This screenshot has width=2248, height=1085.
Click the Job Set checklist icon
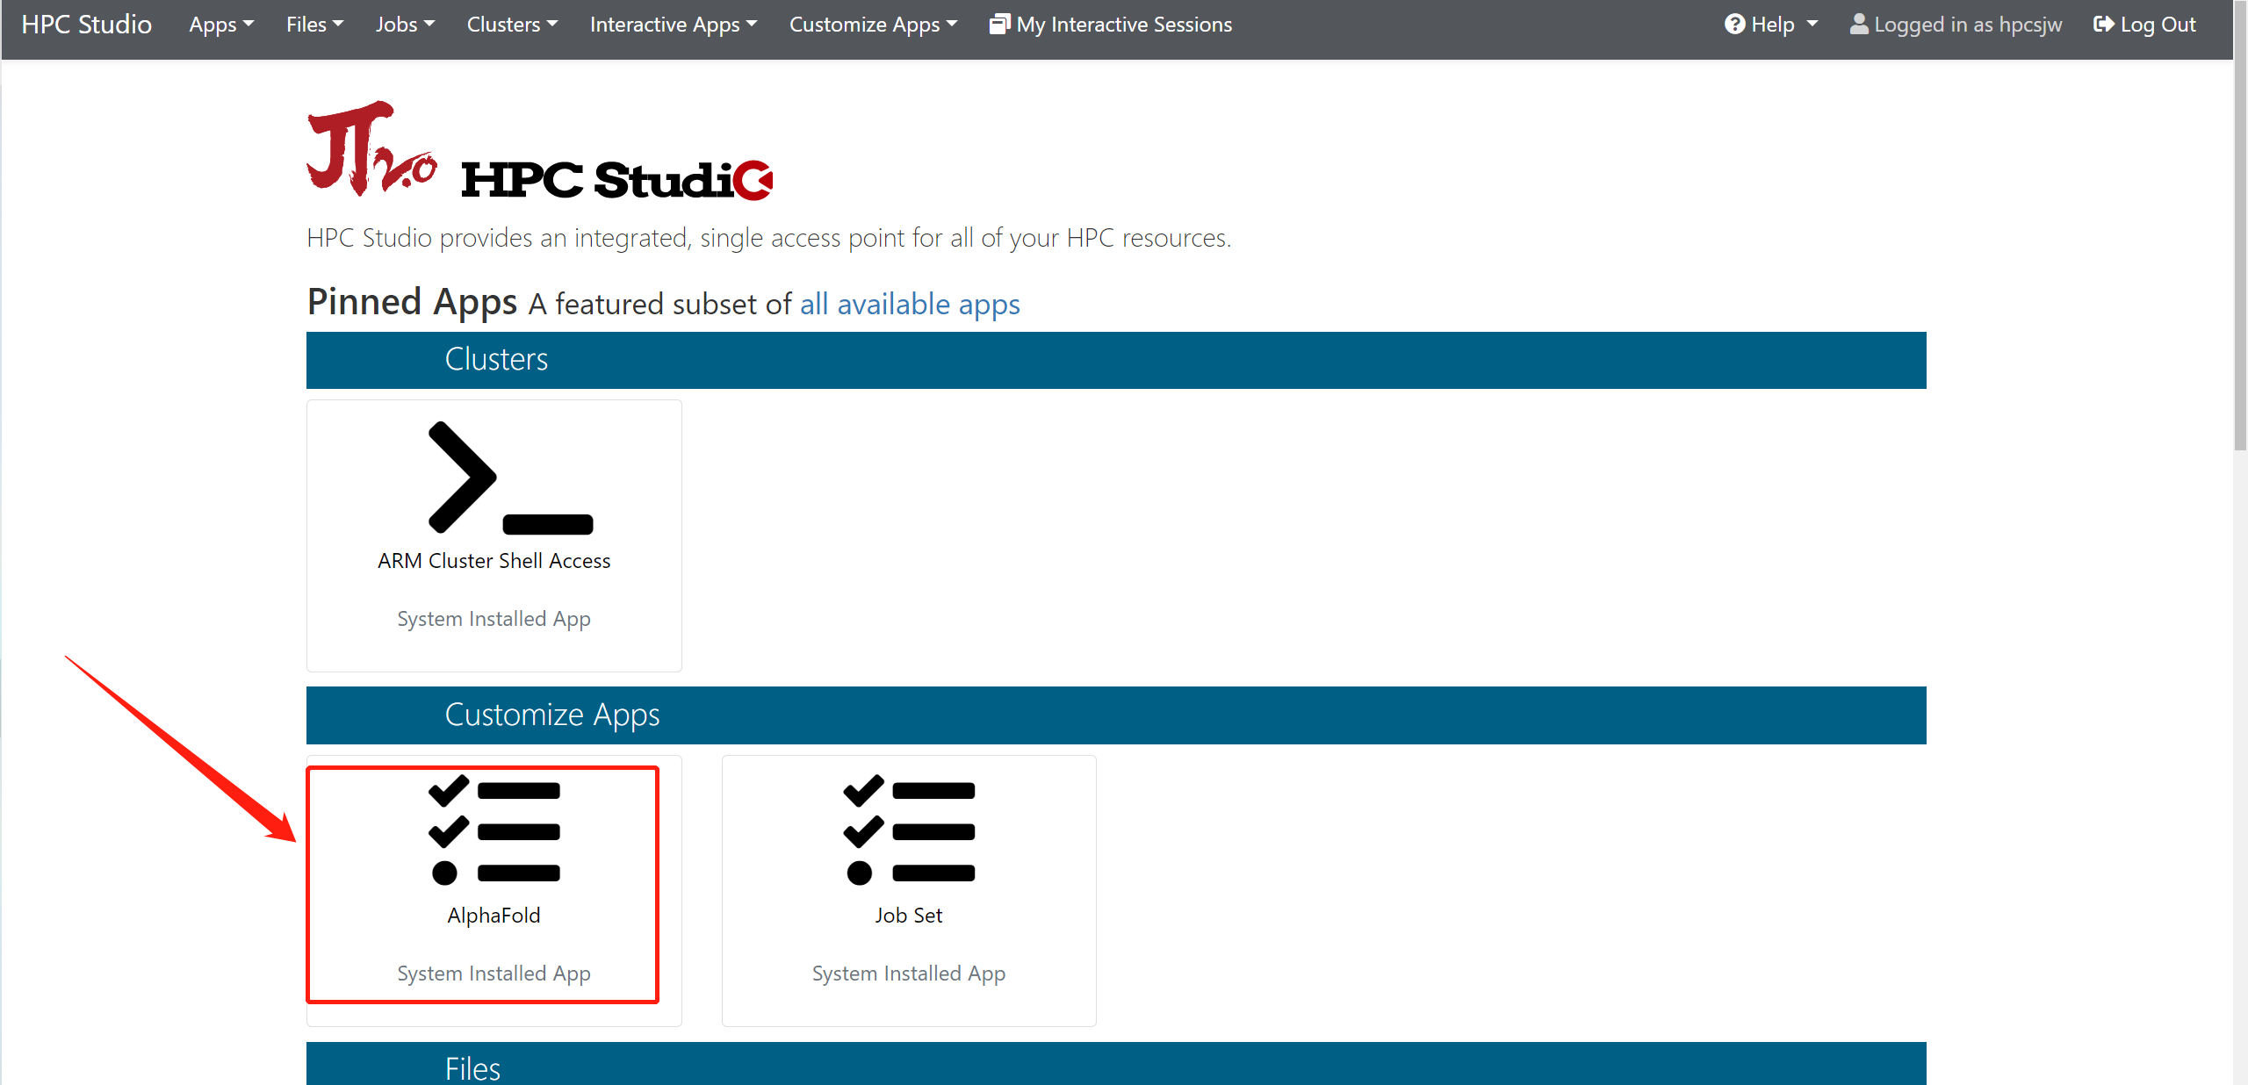[909, 830]
